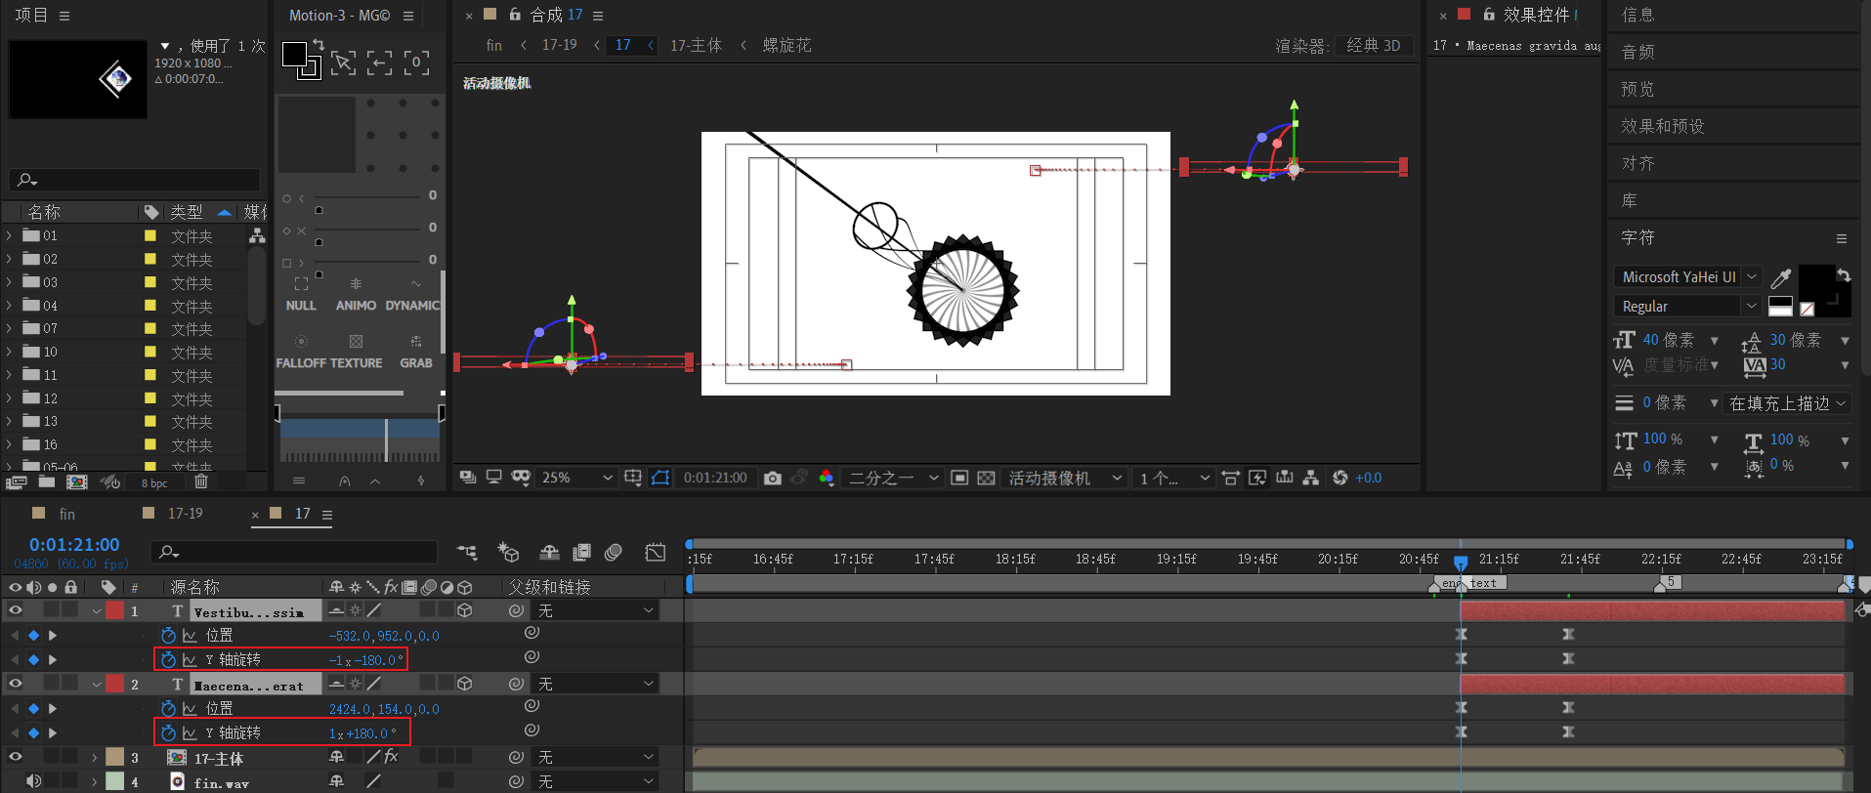
Task: Open composition flowchart in viewer footer
Action: click(x=1311, y=478)
